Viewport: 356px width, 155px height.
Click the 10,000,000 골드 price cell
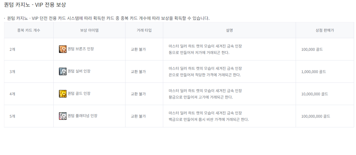click(315, 94)
